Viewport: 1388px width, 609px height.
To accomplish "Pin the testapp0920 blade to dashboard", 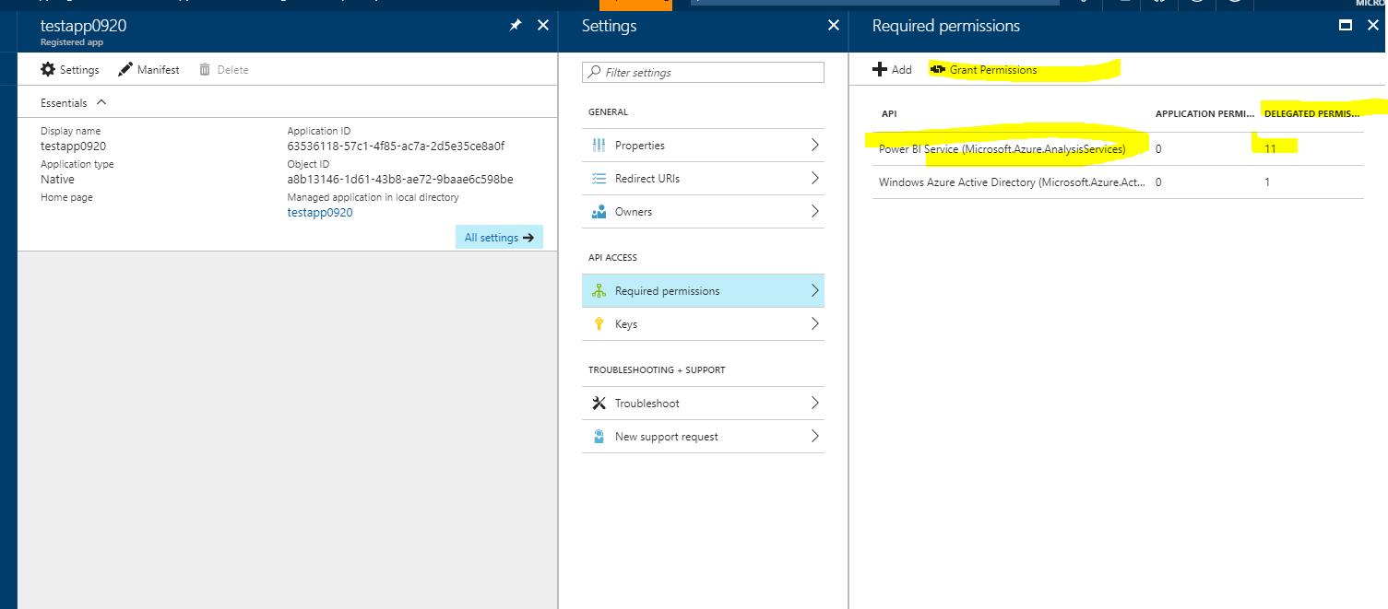I will (516, 26).
